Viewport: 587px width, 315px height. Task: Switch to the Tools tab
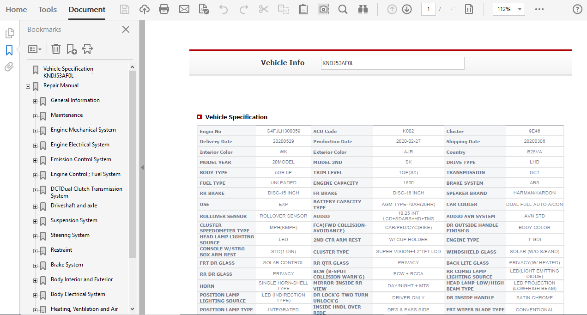[48, 10]
